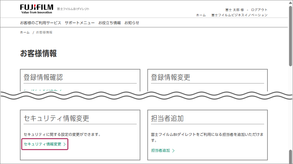
Task: Click the FUJIFILM logo
Action: click(37, 9)
